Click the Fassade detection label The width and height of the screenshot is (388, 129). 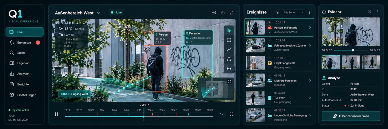199,37
